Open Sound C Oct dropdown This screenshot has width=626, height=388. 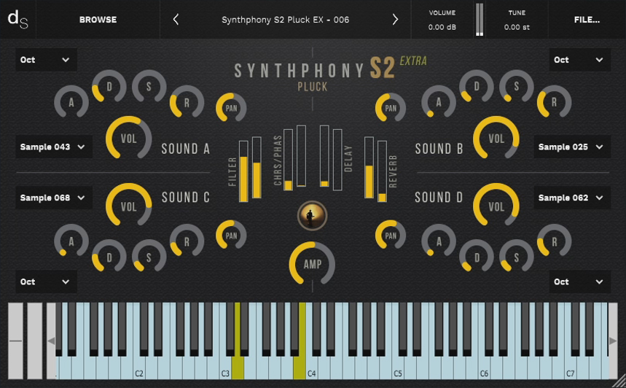[x=46, y=282]
